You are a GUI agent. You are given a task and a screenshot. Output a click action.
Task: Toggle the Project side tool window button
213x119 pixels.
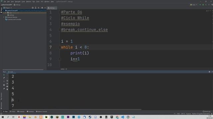point(1,10)
